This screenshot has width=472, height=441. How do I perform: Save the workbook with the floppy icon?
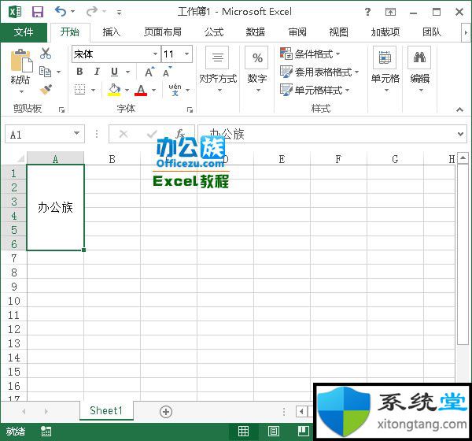point(38,12)
